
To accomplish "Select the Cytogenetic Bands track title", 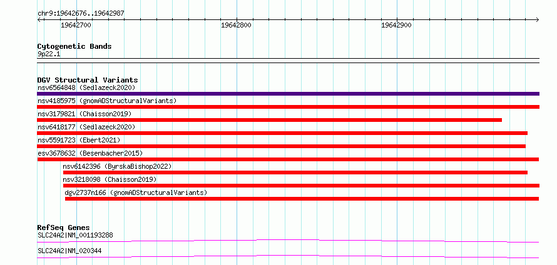I will (x=74, y=46).
